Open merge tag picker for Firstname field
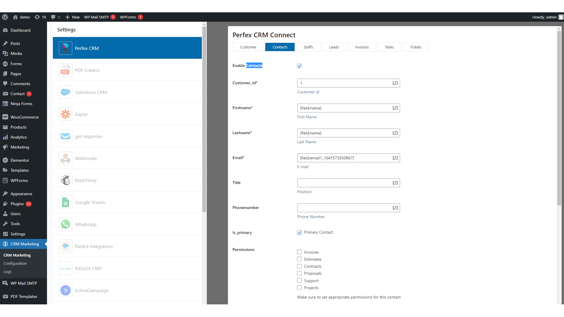Viewport: 564px width, 317px height. coord(395,108)
